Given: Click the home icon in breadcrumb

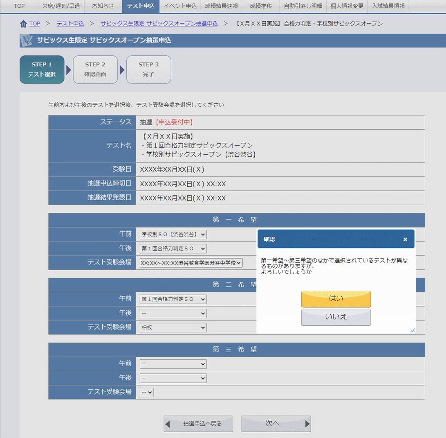Looking at the screenshot, I should tap(23, 24).
